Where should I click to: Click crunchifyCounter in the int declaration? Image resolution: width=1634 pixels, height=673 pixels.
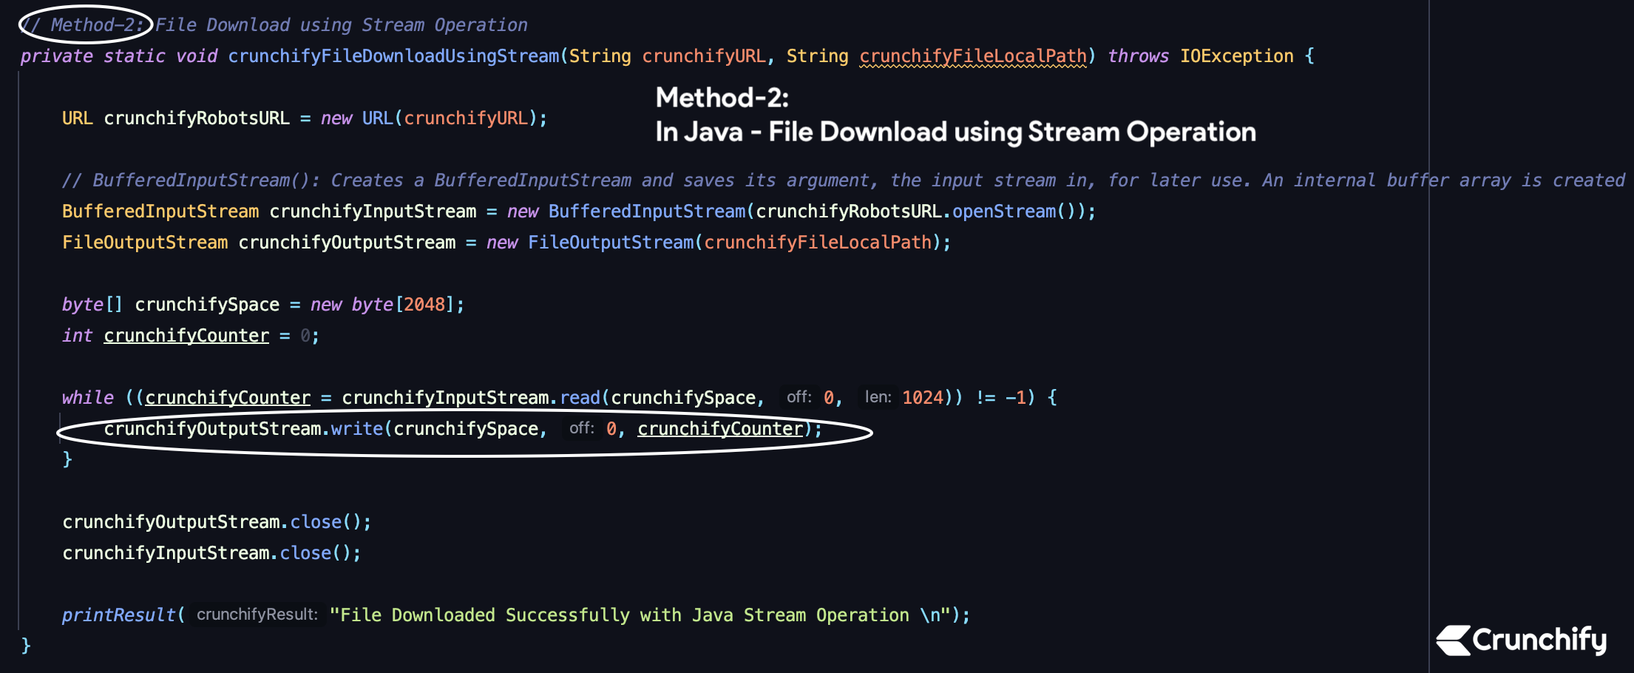(x=186, y=336)
